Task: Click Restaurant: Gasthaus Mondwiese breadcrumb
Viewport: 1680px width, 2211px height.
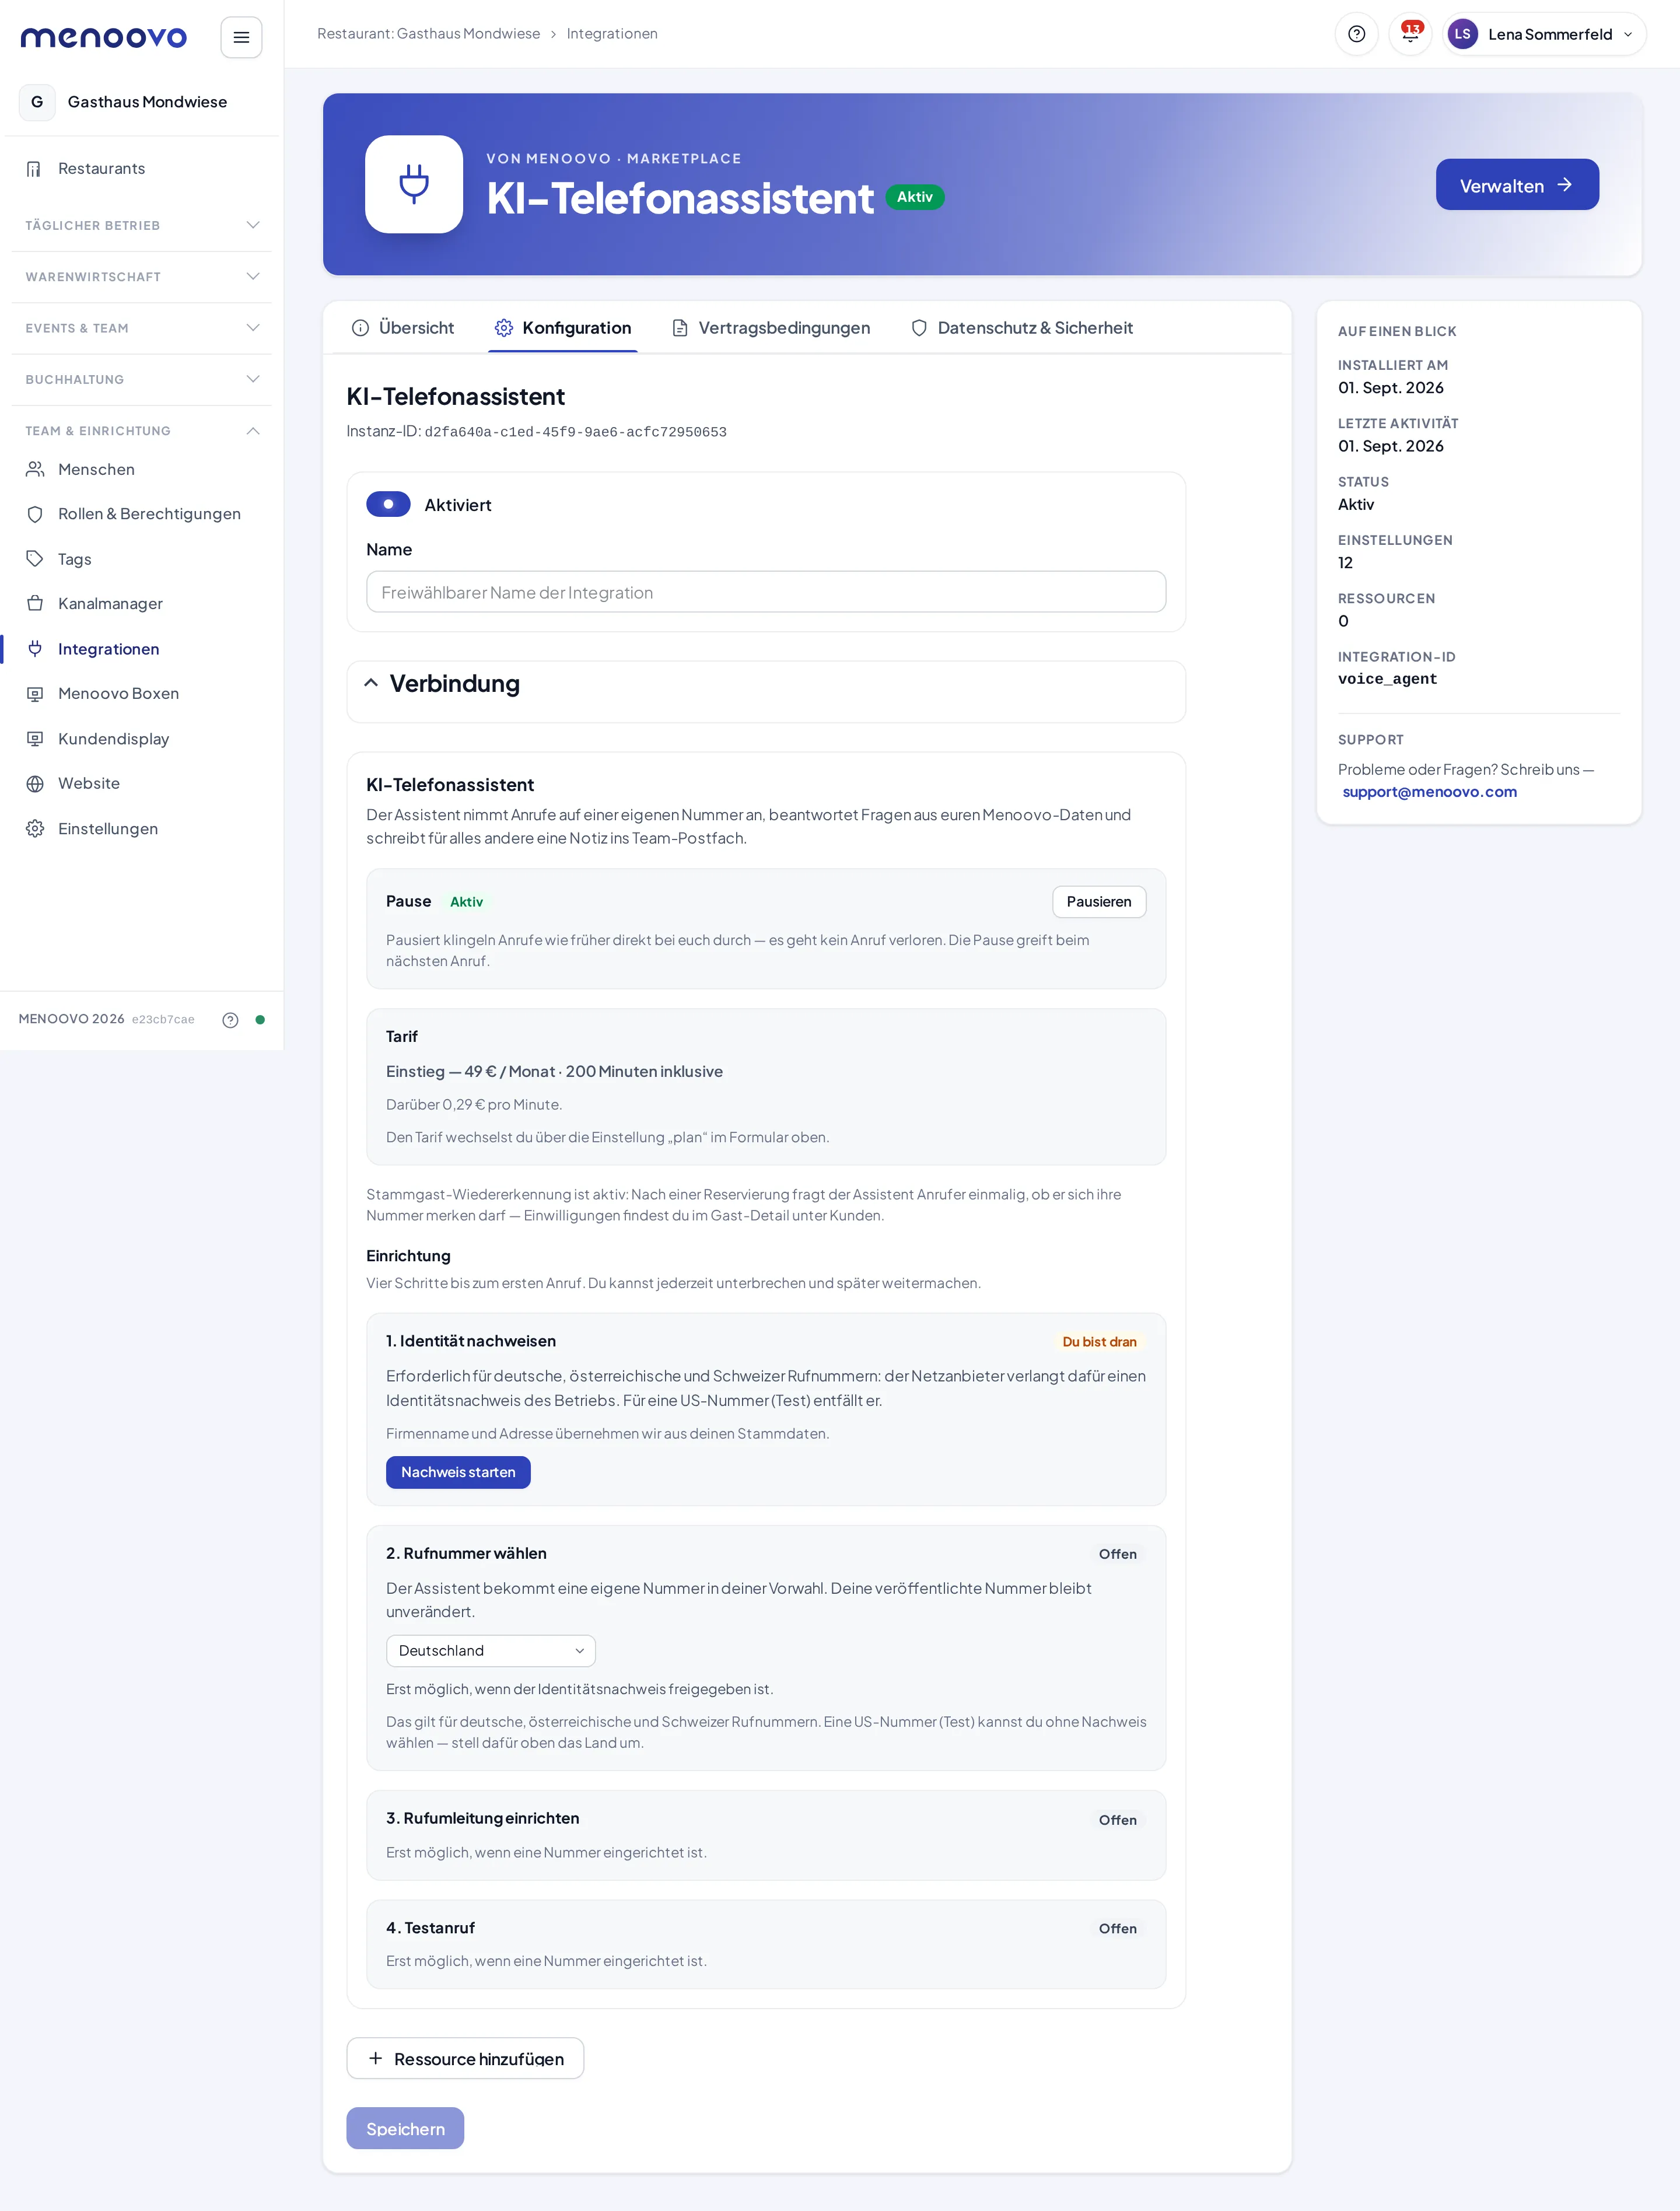Action: (x=428, y=34)
